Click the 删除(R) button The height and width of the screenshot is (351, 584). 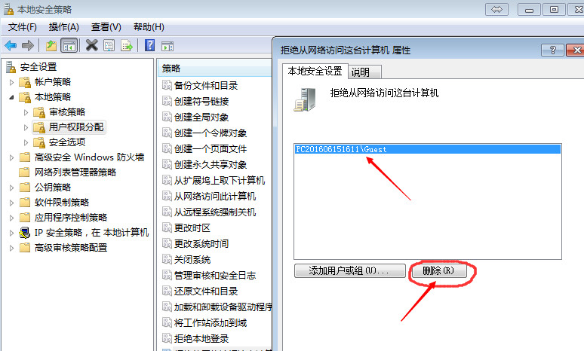click(438, 270)
